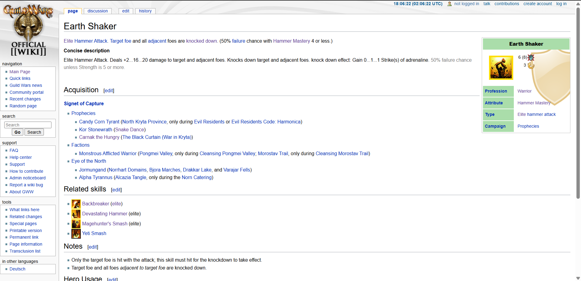Click the talk link in the top bar
Viewport: 581px width, 281px height.
[x=487, y=4]
